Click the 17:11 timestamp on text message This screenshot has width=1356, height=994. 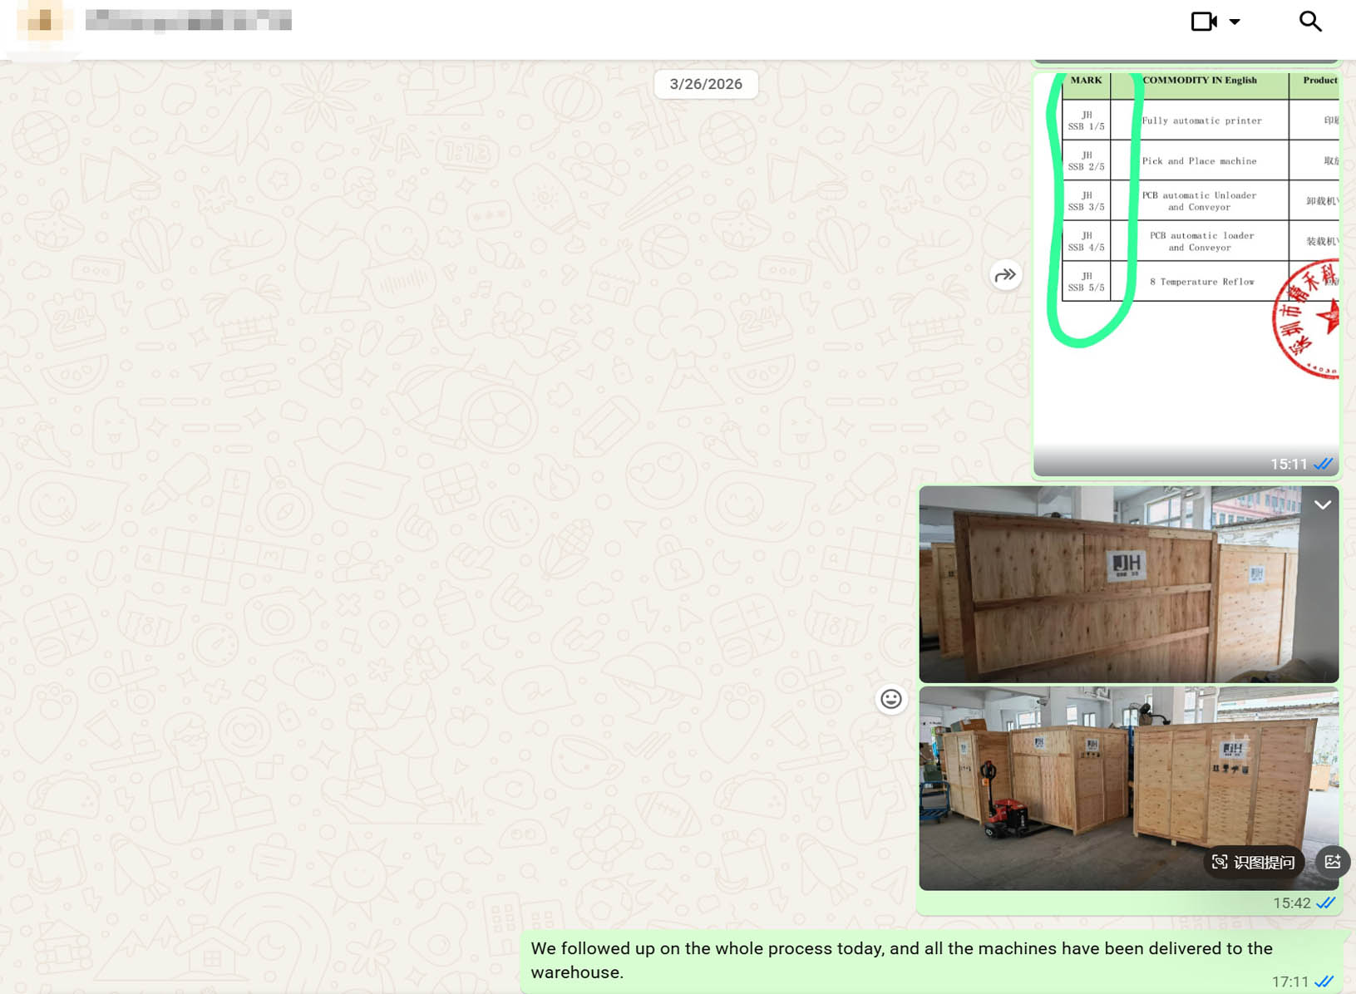pyautogui.click(x=1290, y=982)
